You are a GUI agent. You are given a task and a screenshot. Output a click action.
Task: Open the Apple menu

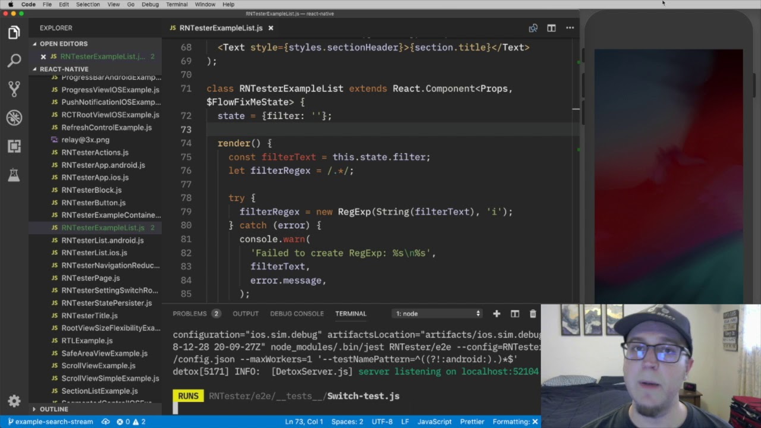[x=10, y=4]
